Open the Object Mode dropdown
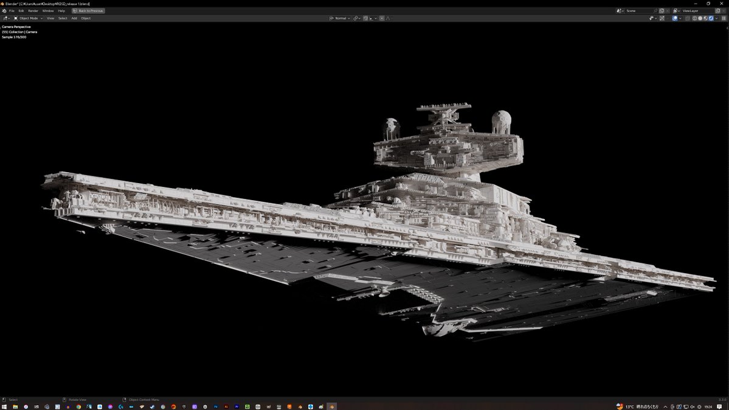 coord(29,18)
